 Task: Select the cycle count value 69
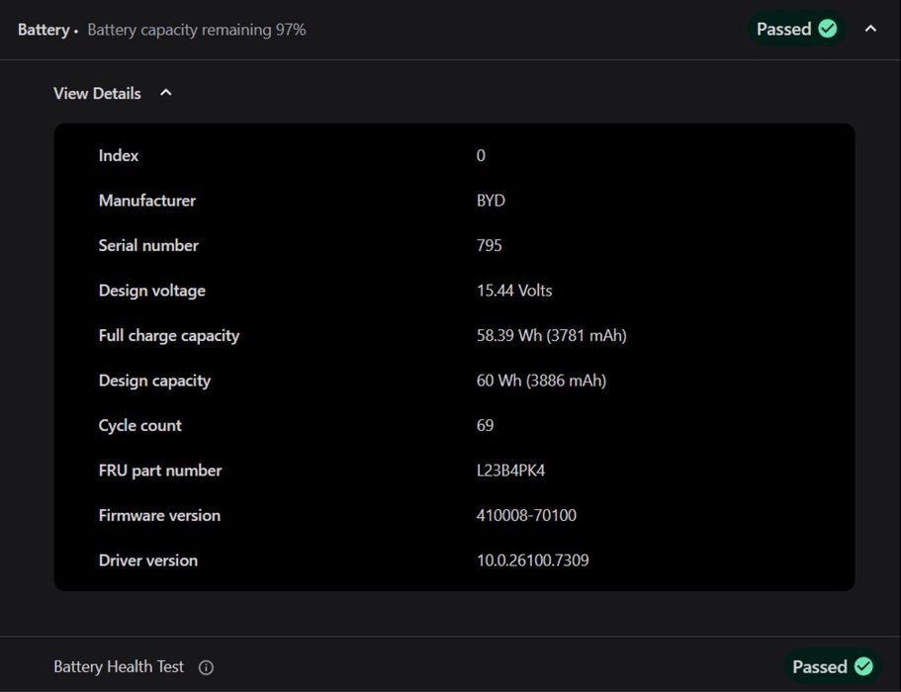(485, 425)
